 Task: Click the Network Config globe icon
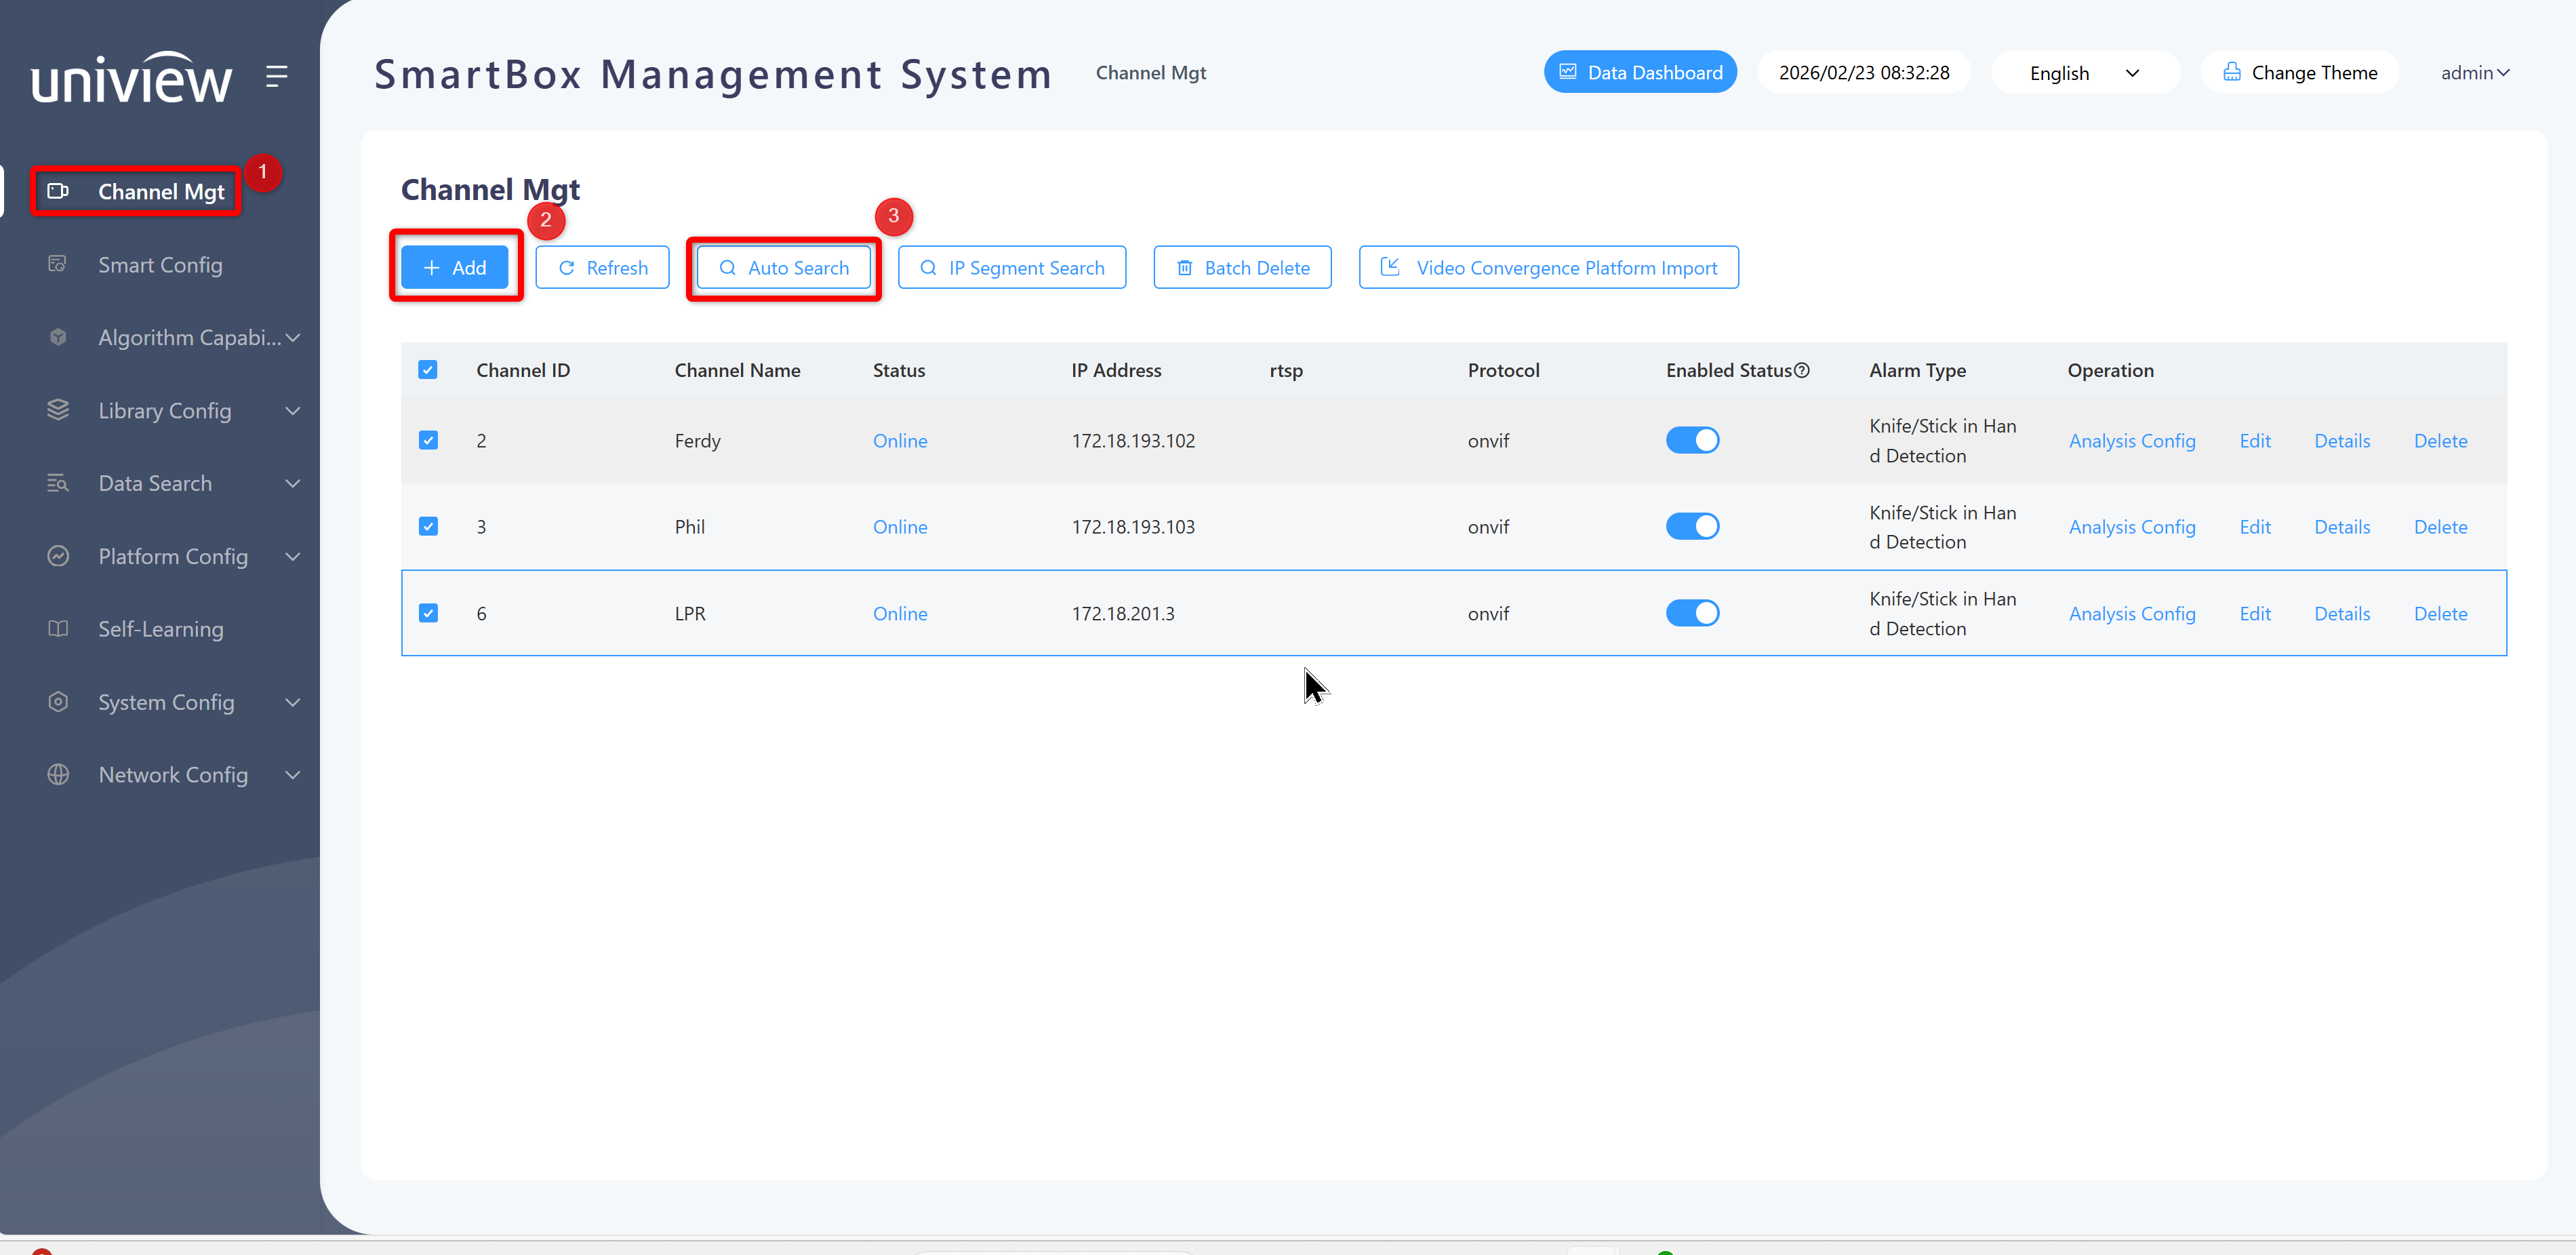coord(58,775)
